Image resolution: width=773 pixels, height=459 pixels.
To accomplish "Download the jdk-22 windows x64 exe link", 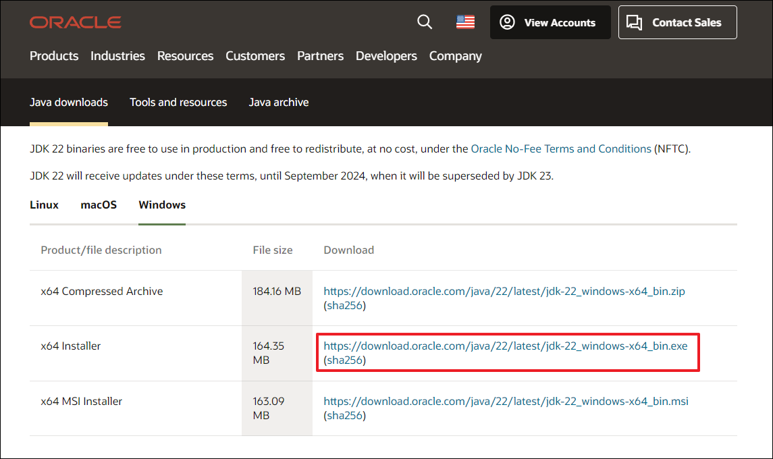I will pyautogui.click(x=505, y=346).
